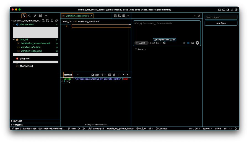Open editor more actions menu
Viewport: 249px width, 143px height.
[128, 16]
